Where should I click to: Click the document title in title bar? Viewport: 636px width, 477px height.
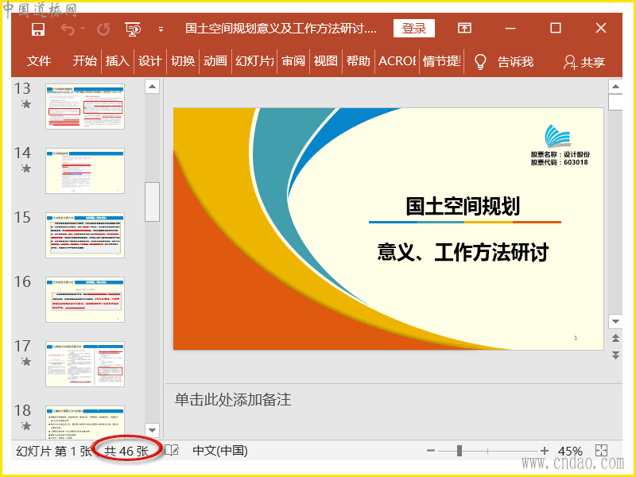pyautogui.click(x=281, y=29)
